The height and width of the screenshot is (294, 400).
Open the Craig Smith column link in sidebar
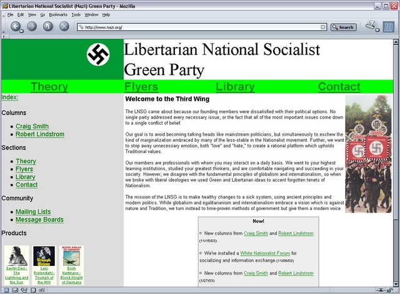tap(32, 126)
